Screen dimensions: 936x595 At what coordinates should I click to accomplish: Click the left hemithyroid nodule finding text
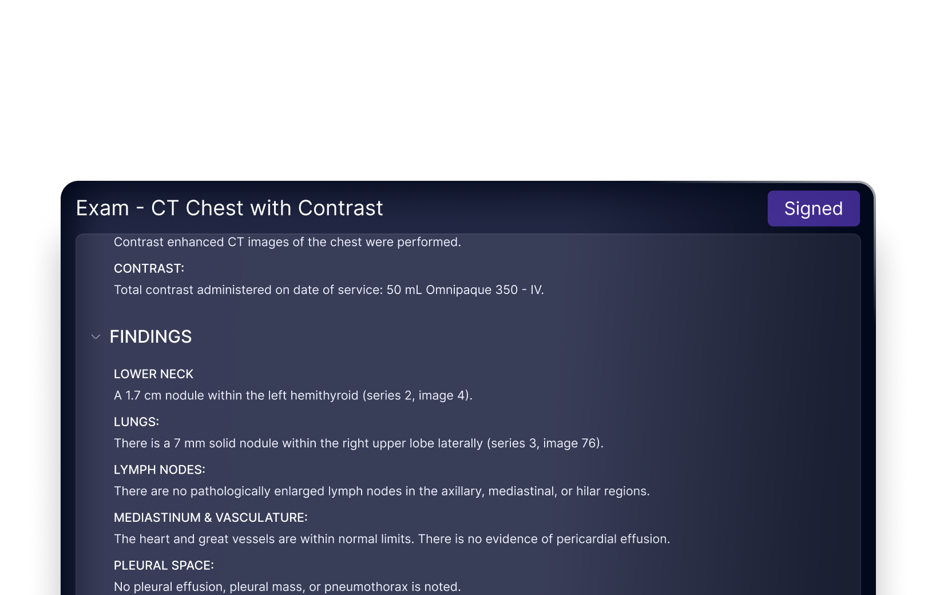[x=293, y=395]
